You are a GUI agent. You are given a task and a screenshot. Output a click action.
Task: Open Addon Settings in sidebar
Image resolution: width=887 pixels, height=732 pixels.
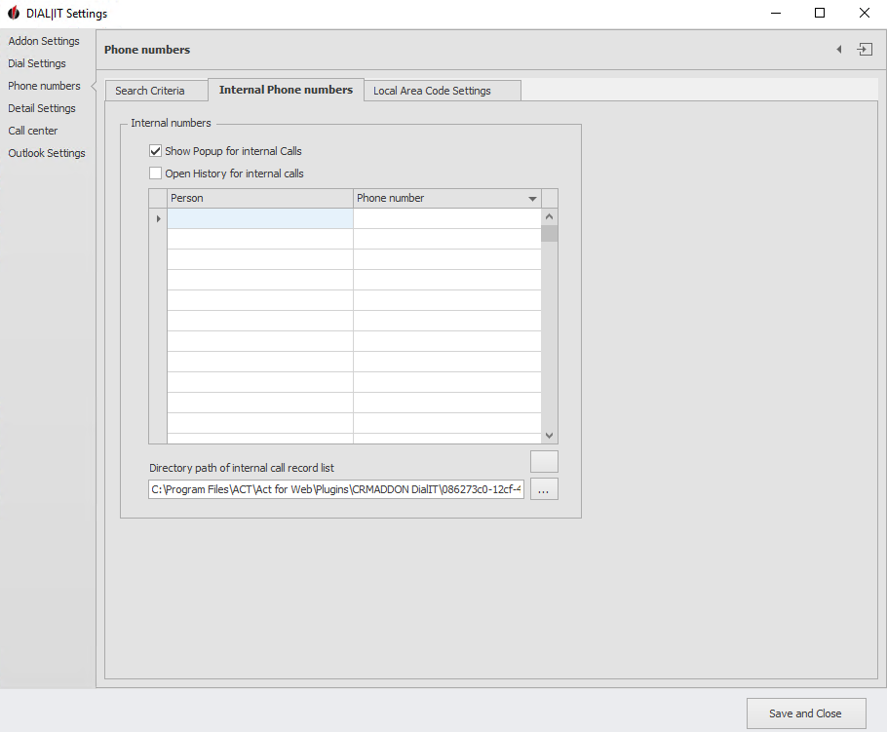click(x=44, y=41)
